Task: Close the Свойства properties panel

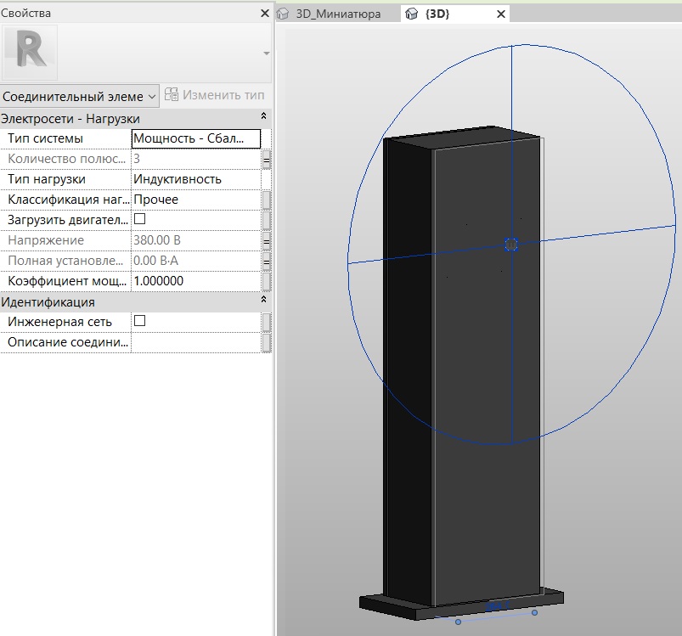Action: coord(264,14)
